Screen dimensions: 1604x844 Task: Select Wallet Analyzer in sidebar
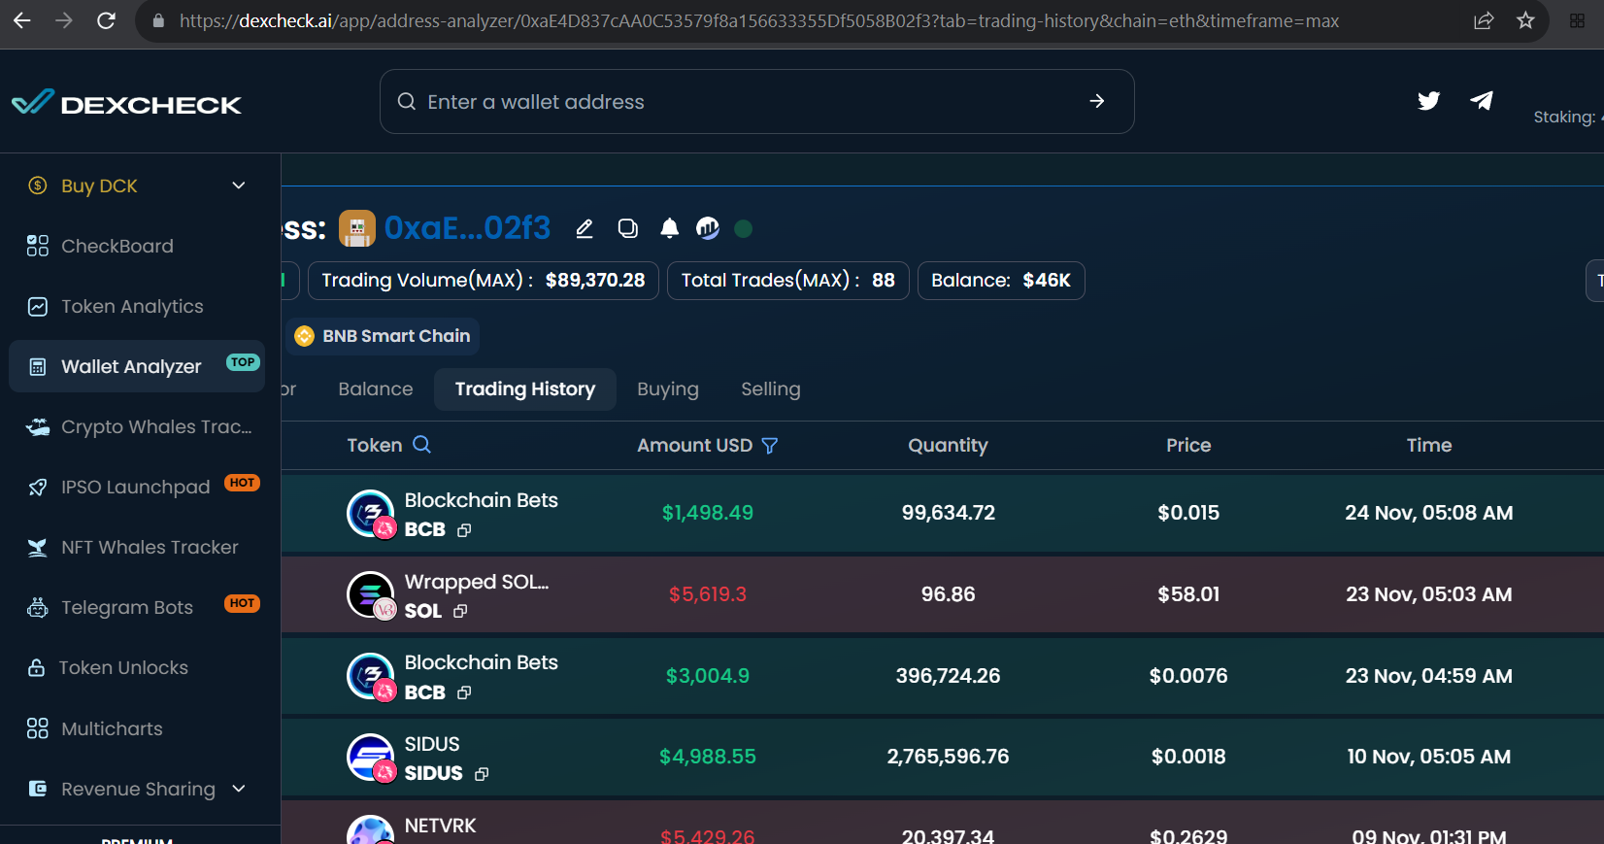[137, 366]
